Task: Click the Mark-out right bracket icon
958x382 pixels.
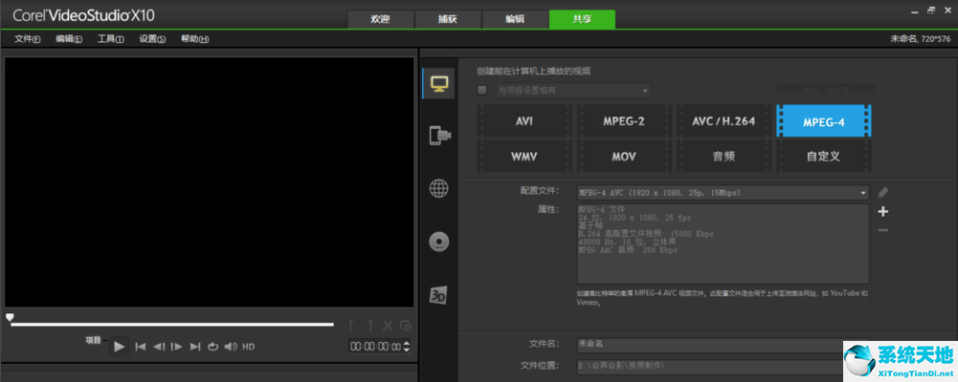Action: (x=369, y=326)
